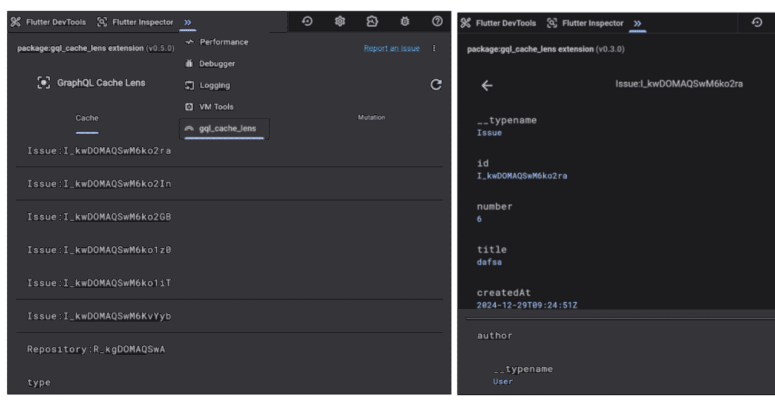
Task: Click the title Issue:I_kwDOMAQSwM6ko2ra in detail view
Action: (x=679, y=84)
